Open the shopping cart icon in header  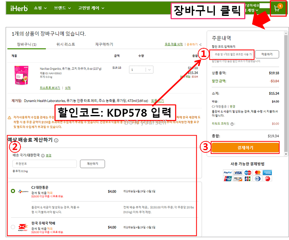click(x=278, y=8)
